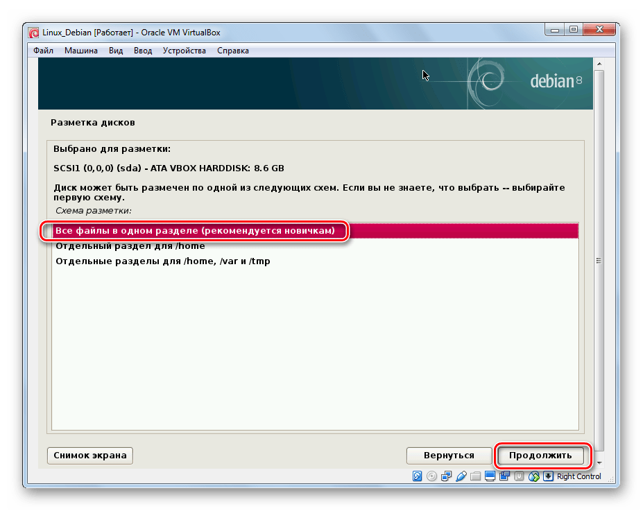Open the Справка menu
The height and width of the screenshot is (511, 643).
click(x=233, y=51)
